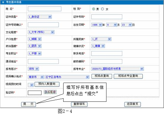Screen dimensions: 164x114
Task: Open the 报考专业 dropdown
Action: tap(117, 69)
